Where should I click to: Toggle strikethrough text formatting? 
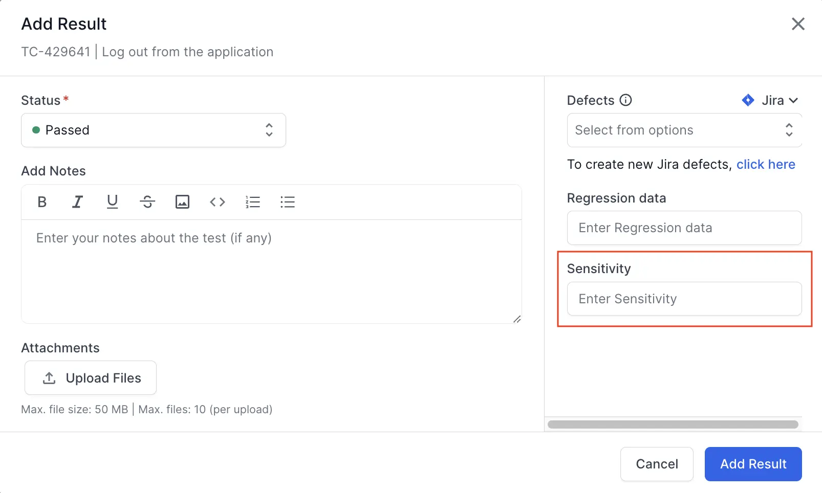(x=147, y=202)
